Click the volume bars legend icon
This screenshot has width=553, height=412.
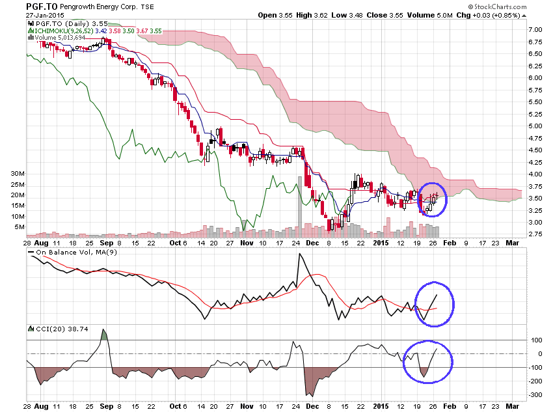(31, 37)
